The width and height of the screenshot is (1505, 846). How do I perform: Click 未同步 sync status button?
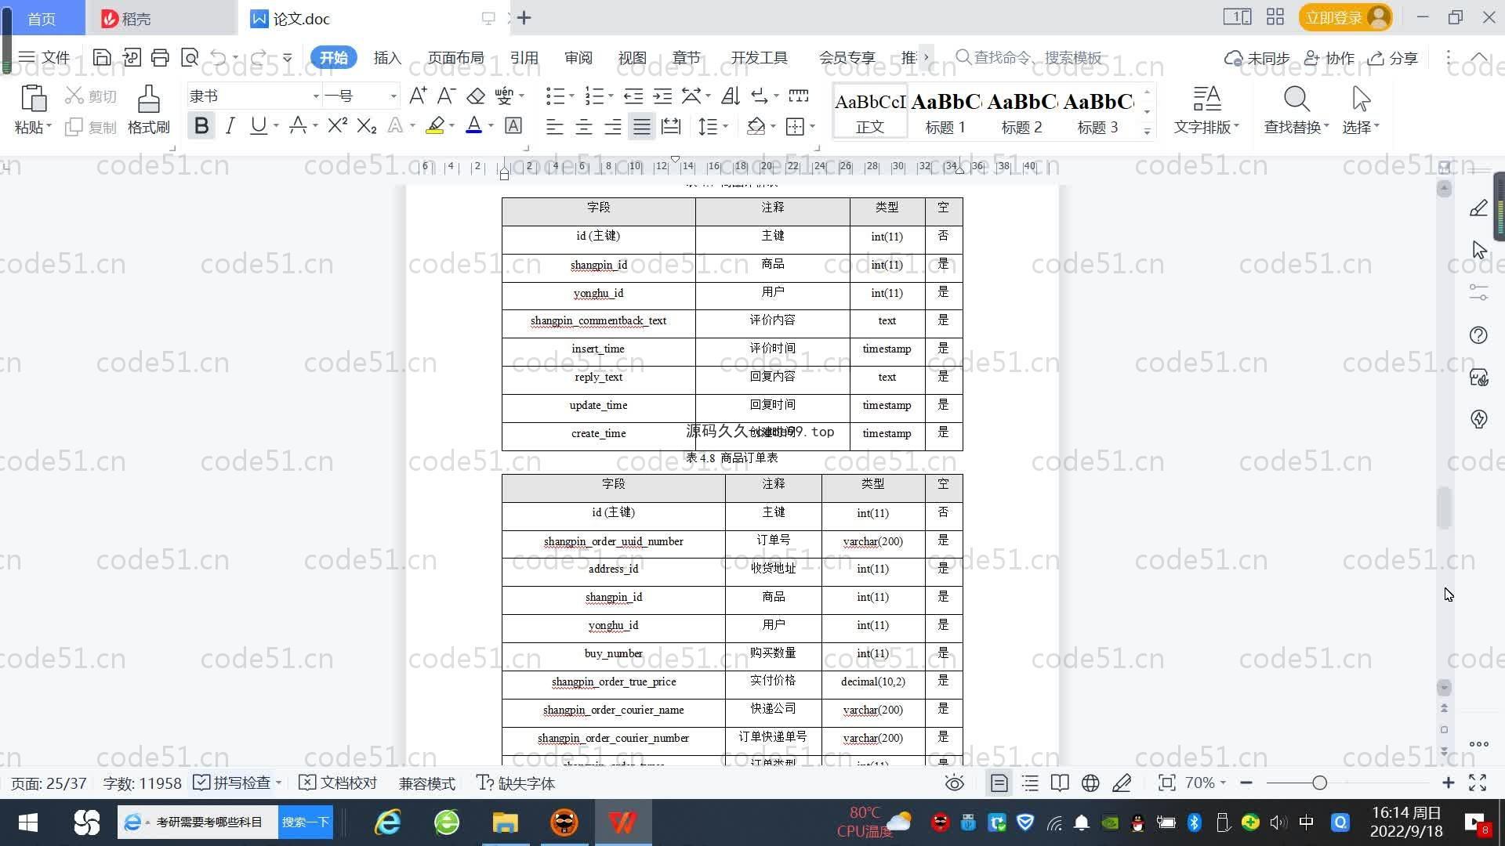point(1257,58)
